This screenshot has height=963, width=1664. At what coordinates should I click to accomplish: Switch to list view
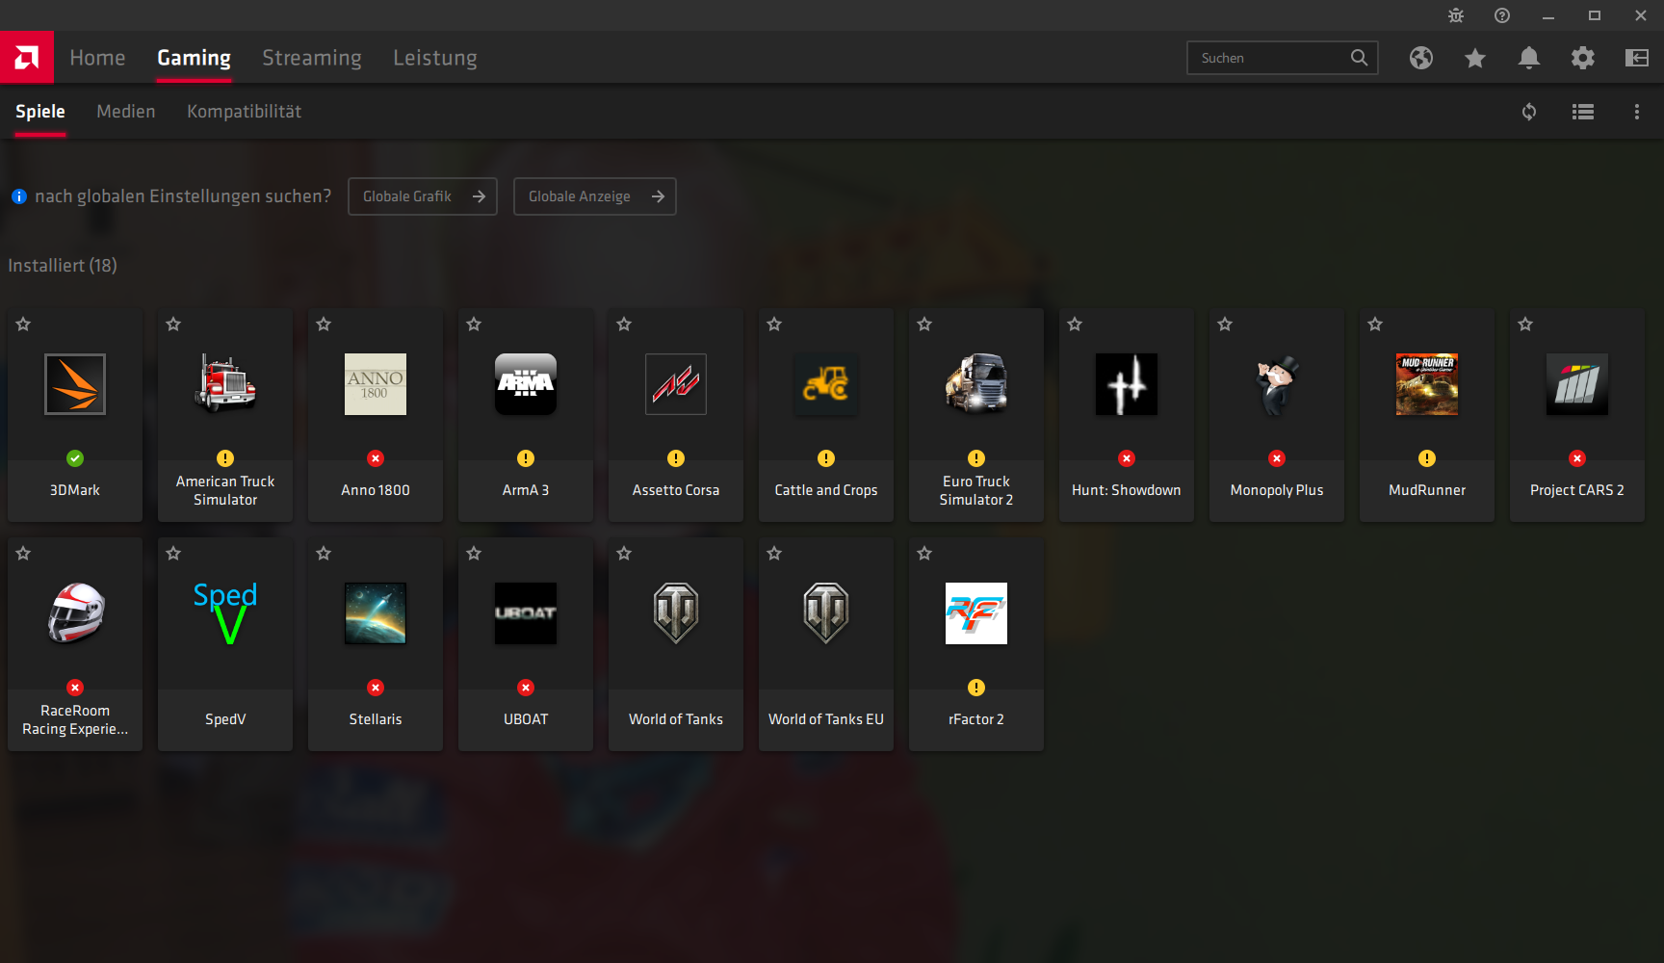click(x=1583, y=112)
